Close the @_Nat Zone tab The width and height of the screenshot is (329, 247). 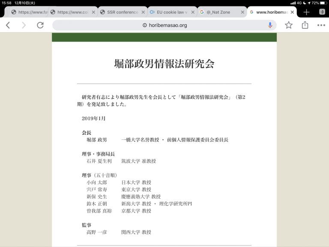point(242,12)
